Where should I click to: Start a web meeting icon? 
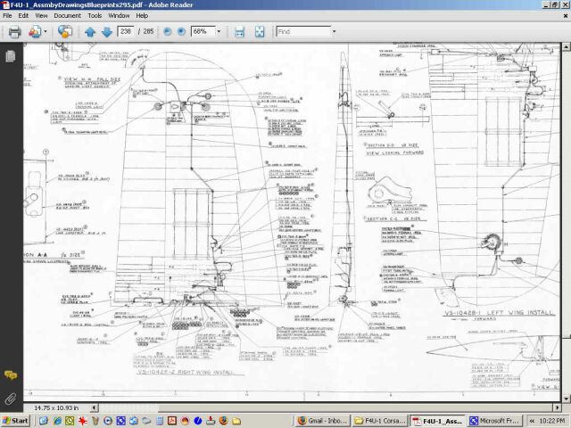tap(65, 32)
